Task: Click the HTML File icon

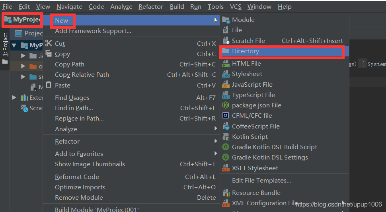Action: pos(226,64)
